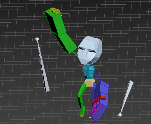Pick the yellow toe on green foot
151x124 pixels.
pos(82,116)
